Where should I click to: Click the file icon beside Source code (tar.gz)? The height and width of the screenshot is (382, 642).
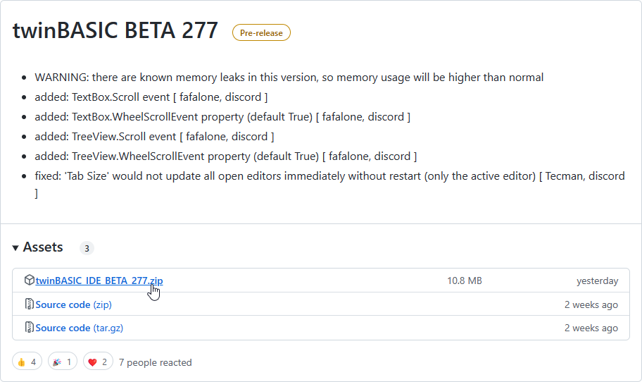[x=29, y=328]
